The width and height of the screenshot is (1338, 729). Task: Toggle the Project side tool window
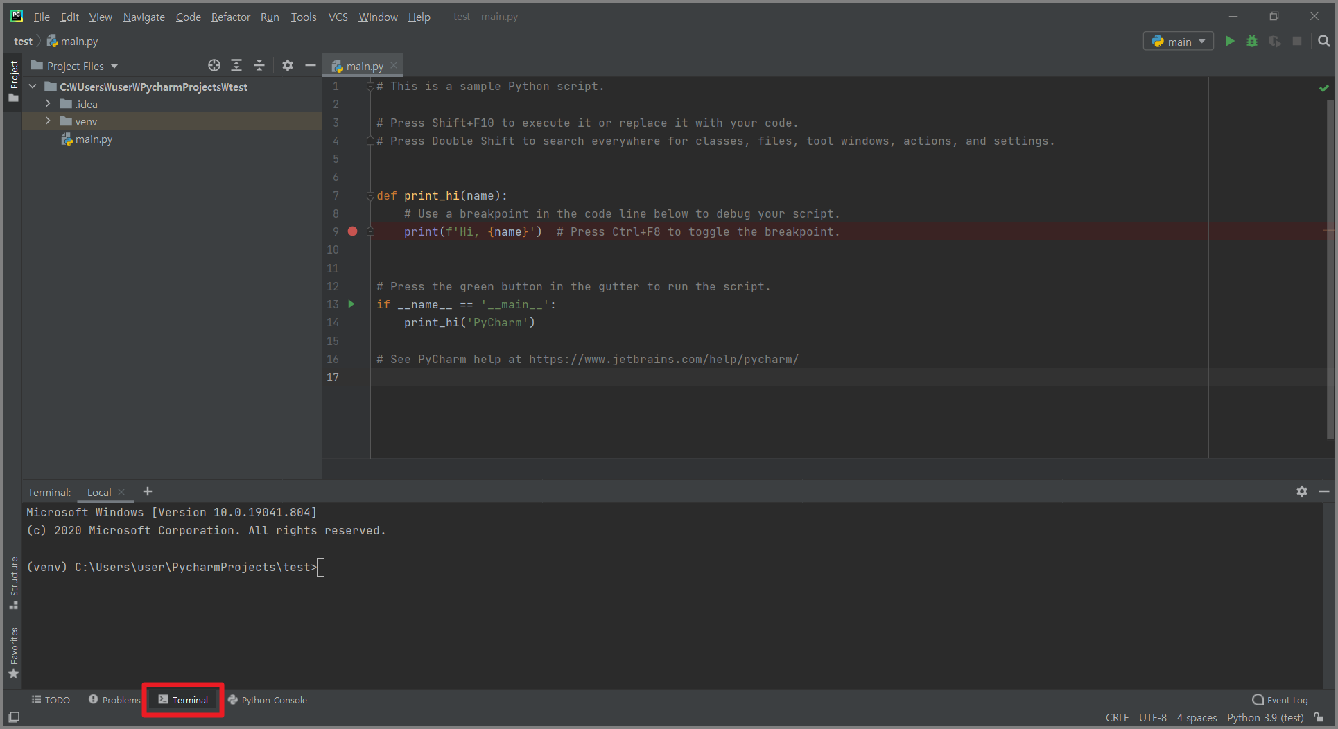point(14,81)
